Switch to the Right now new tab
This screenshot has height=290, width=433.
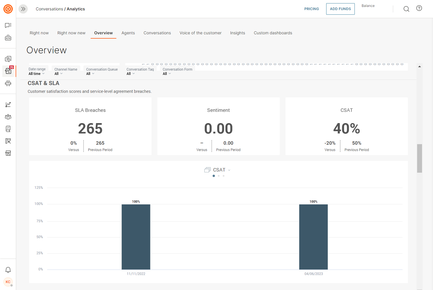coord(71,33)
